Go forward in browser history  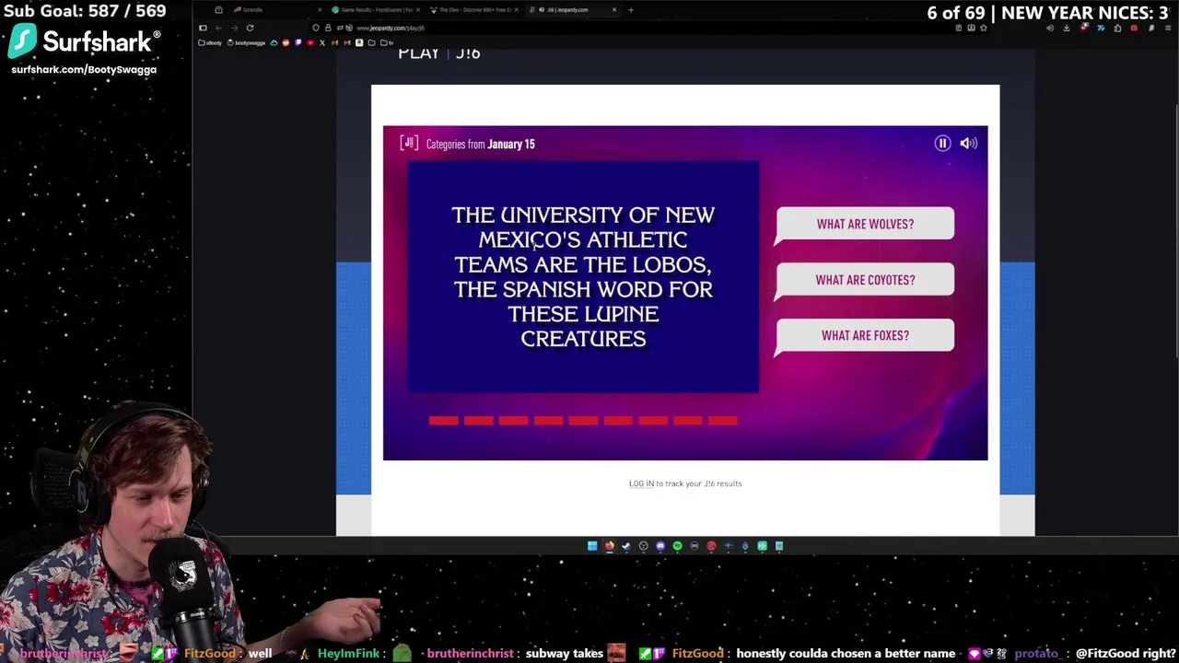234,28
